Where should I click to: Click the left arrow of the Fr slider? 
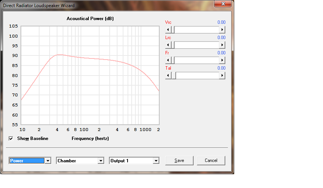coord(168,60)
